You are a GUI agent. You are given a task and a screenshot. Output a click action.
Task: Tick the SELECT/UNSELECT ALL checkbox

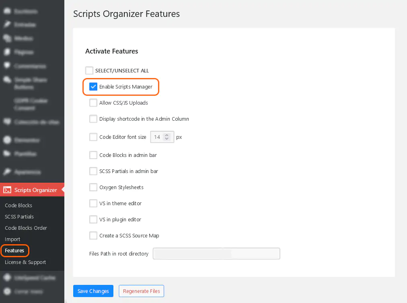point(89,70)
